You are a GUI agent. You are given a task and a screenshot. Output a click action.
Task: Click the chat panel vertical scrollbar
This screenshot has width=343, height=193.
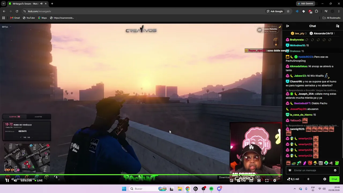342,139
